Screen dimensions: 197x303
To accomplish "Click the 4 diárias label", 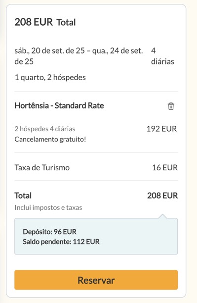I will pos(162,56).
